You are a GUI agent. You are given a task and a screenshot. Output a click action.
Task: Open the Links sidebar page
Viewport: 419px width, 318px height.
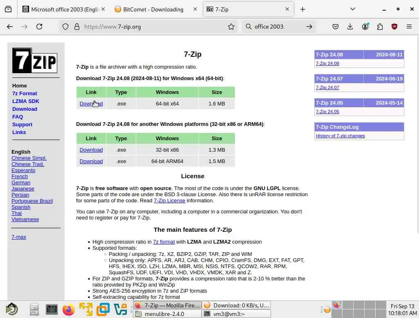[19, 132]
